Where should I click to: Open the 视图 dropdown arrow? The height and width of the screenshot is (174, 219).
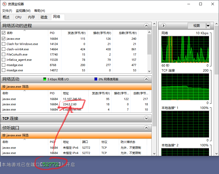tap(208, 26)
